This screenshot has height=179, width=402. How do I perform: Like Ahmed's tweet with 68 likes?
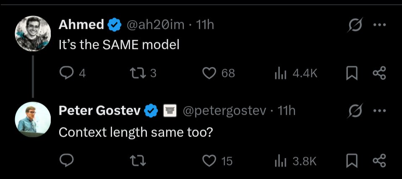pyautogui.click(x=209, y=73)
